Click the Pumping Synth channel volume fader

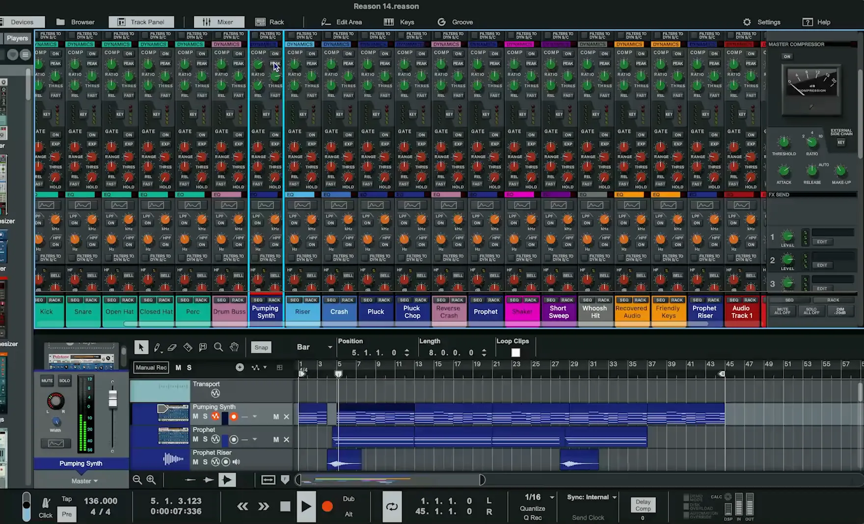point(112,399)
